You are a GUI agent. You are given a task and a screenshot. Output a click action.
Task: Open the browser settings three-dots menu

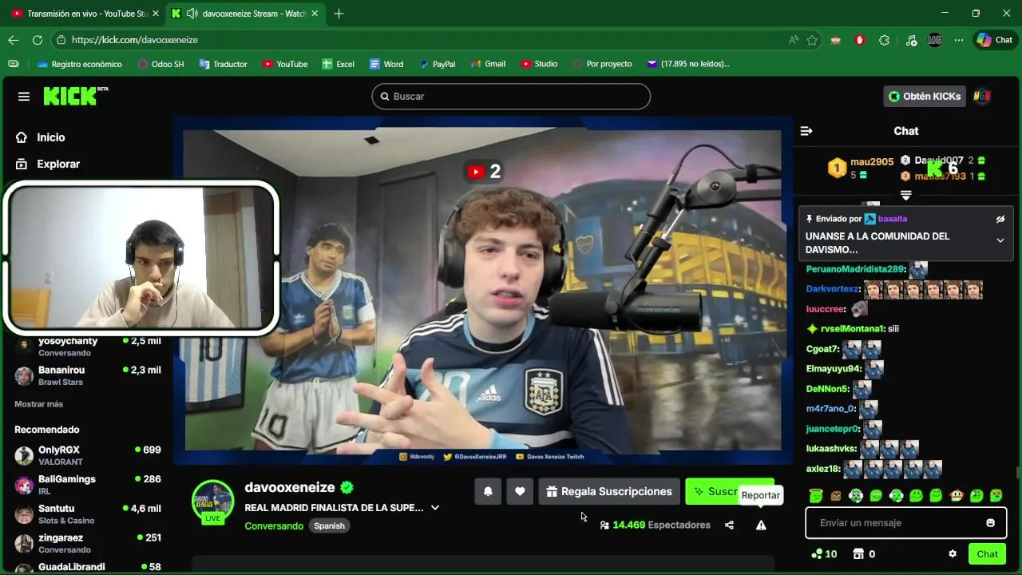pos(959,40)
